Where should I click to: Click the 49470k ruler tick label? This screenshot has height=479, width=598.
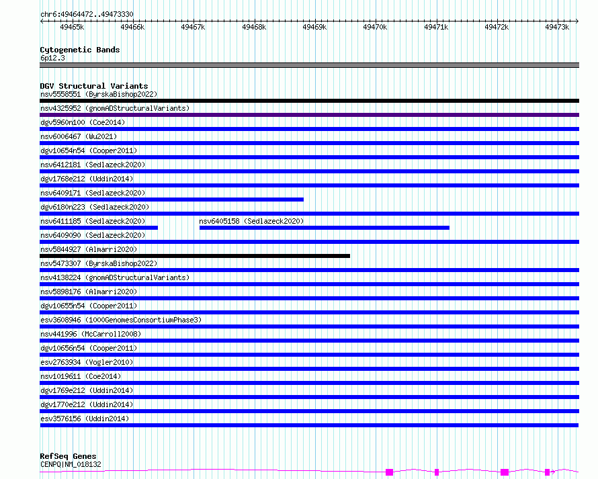[375, 27]
